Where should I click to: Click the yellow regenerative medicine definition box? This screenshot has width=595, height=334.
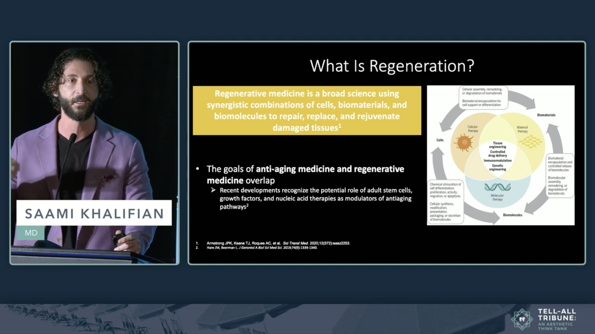[306, 111]
